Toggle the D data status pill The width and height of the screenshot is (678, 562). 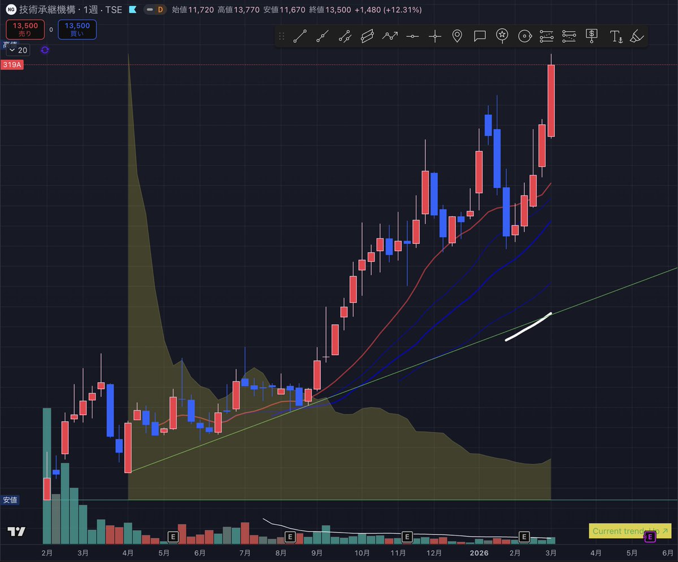[x=154, y=10]
